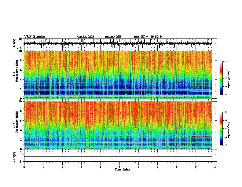Click the ch.1 spectrogram panel
Viewport: 242px width, 187px height.
click(118, 75)
